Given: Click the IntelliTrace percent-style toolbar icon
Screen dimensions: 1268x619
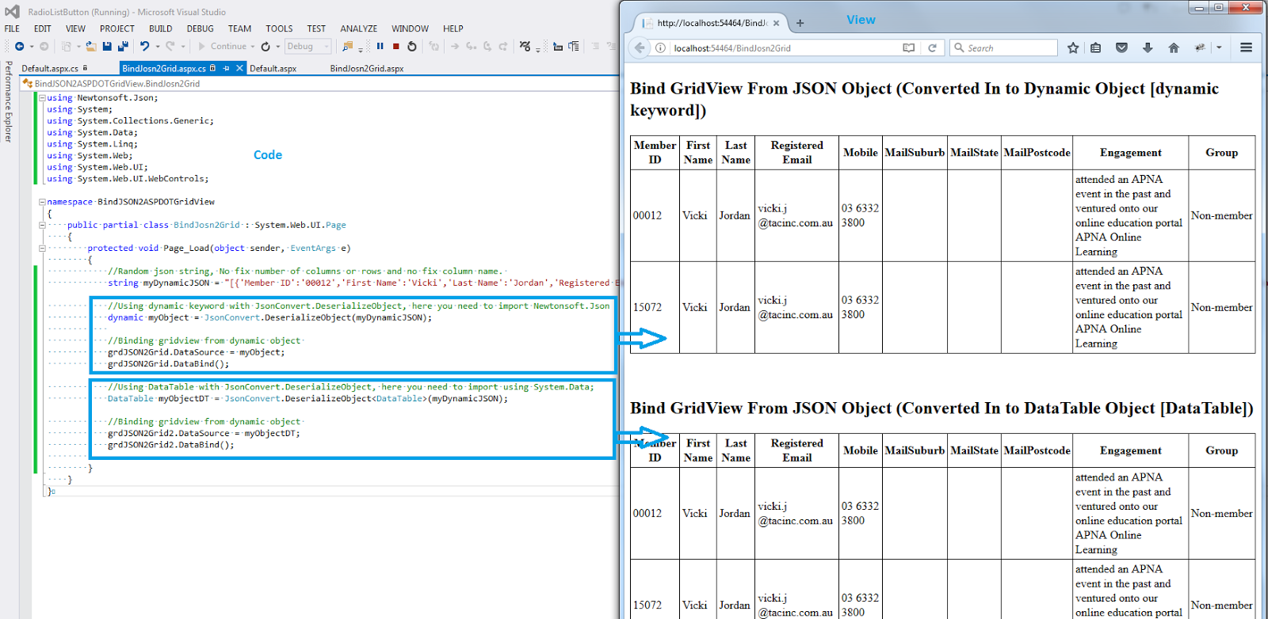Looking at the screenshot, I should [525, 46].
